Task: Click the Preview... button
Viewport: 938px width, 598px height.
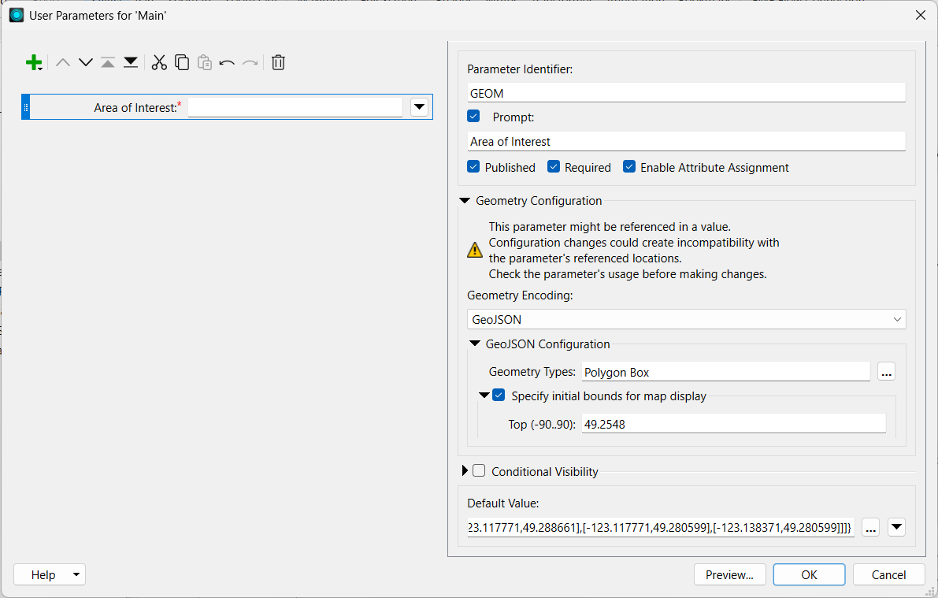Action: (x=729, y=574)
